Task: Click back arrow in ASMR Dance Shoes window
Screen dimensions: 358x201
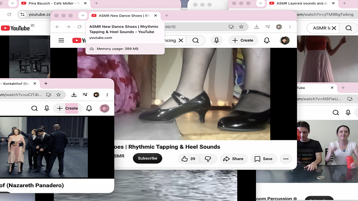Action: click(x=57, y=27)
